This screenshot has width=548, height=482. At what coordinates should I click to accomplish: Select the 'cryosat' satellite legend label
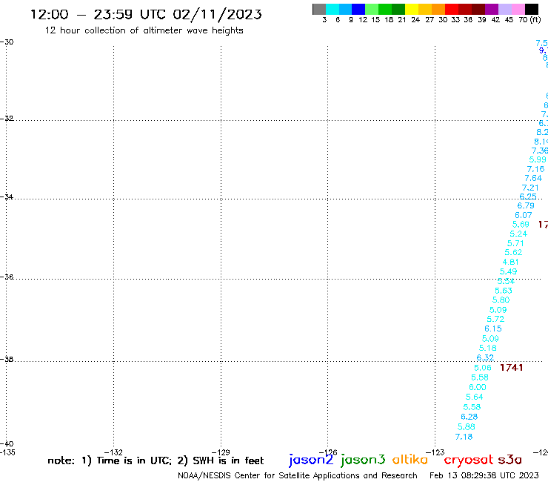point(468,460)
